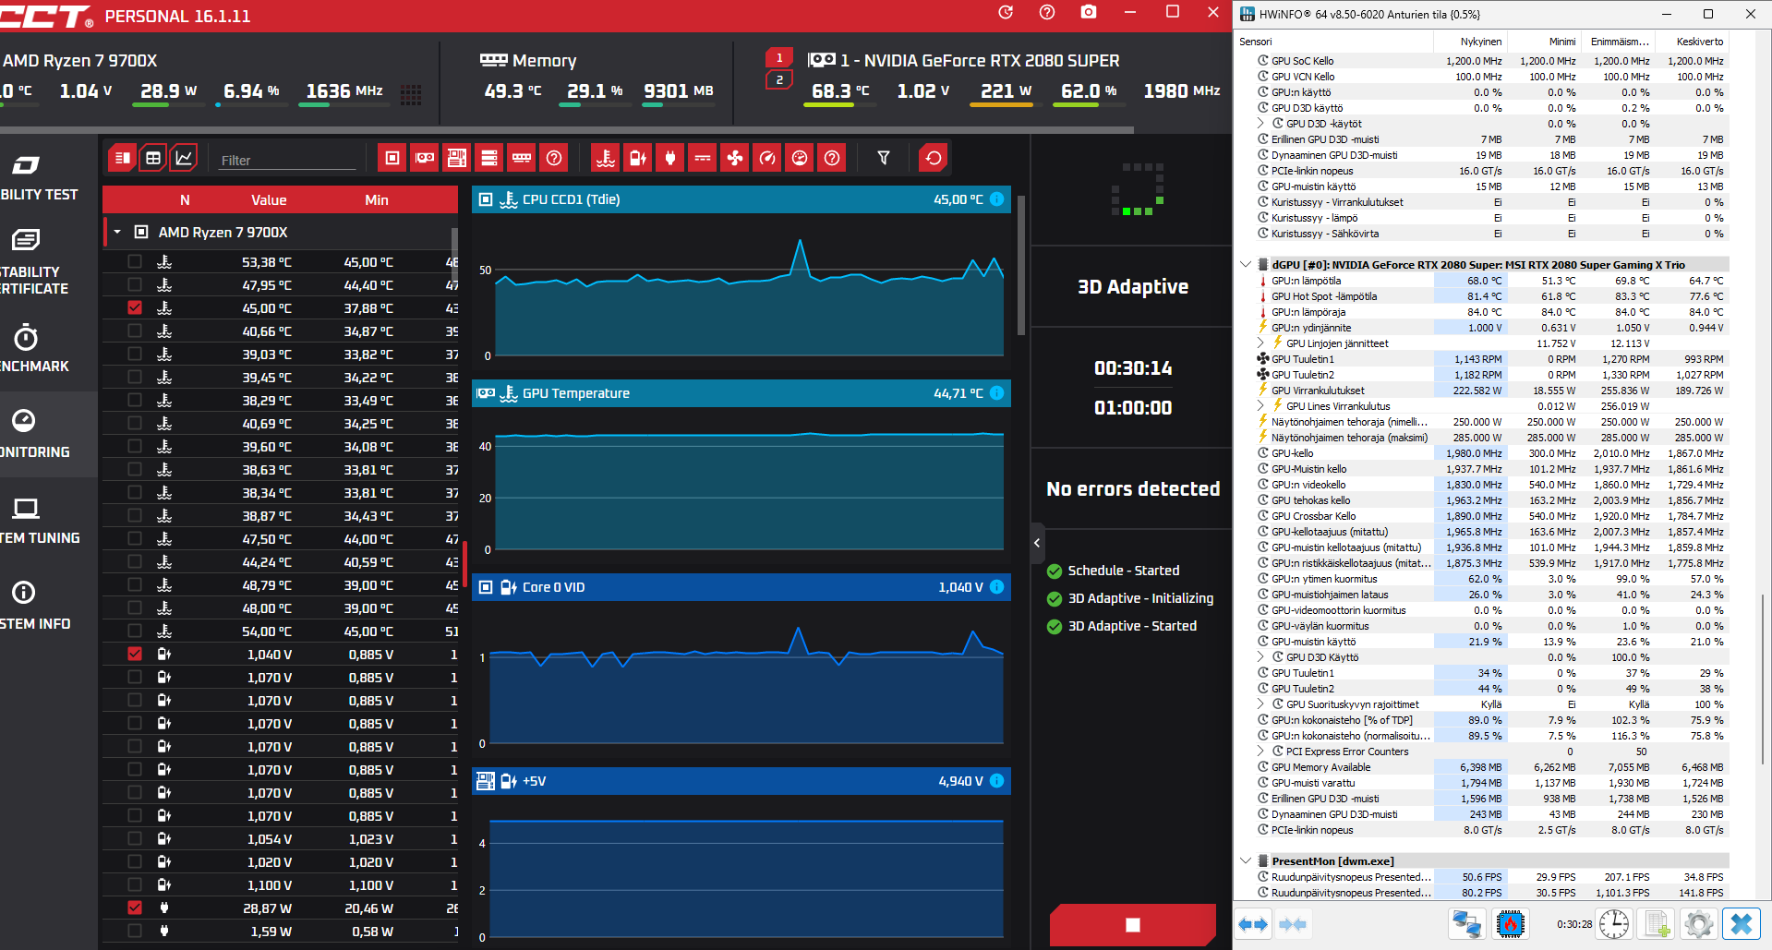This screenshot has height=950, width=1772.
Task: Open HWiNFO network computers icon
Action: pos(1466,924)
